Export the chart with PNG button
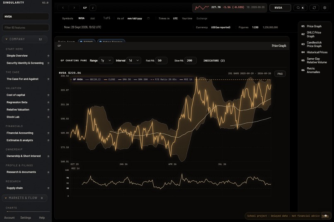The image size is (334, 222). tap(280, 74)
